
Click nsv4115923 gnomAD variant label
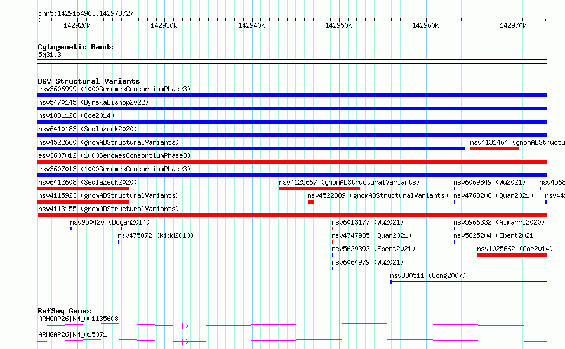(x=109, y=195)
